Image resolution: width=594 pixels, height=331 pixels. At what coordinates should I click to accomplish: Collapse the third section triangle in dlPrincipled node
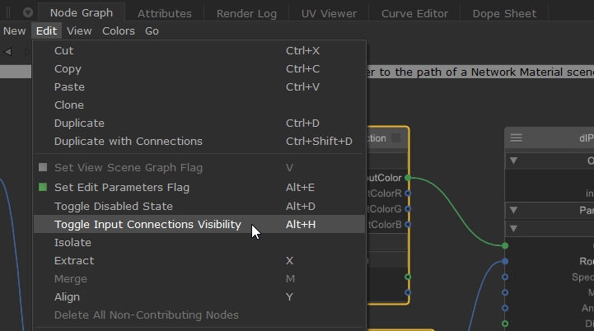(x=513, y=228)
